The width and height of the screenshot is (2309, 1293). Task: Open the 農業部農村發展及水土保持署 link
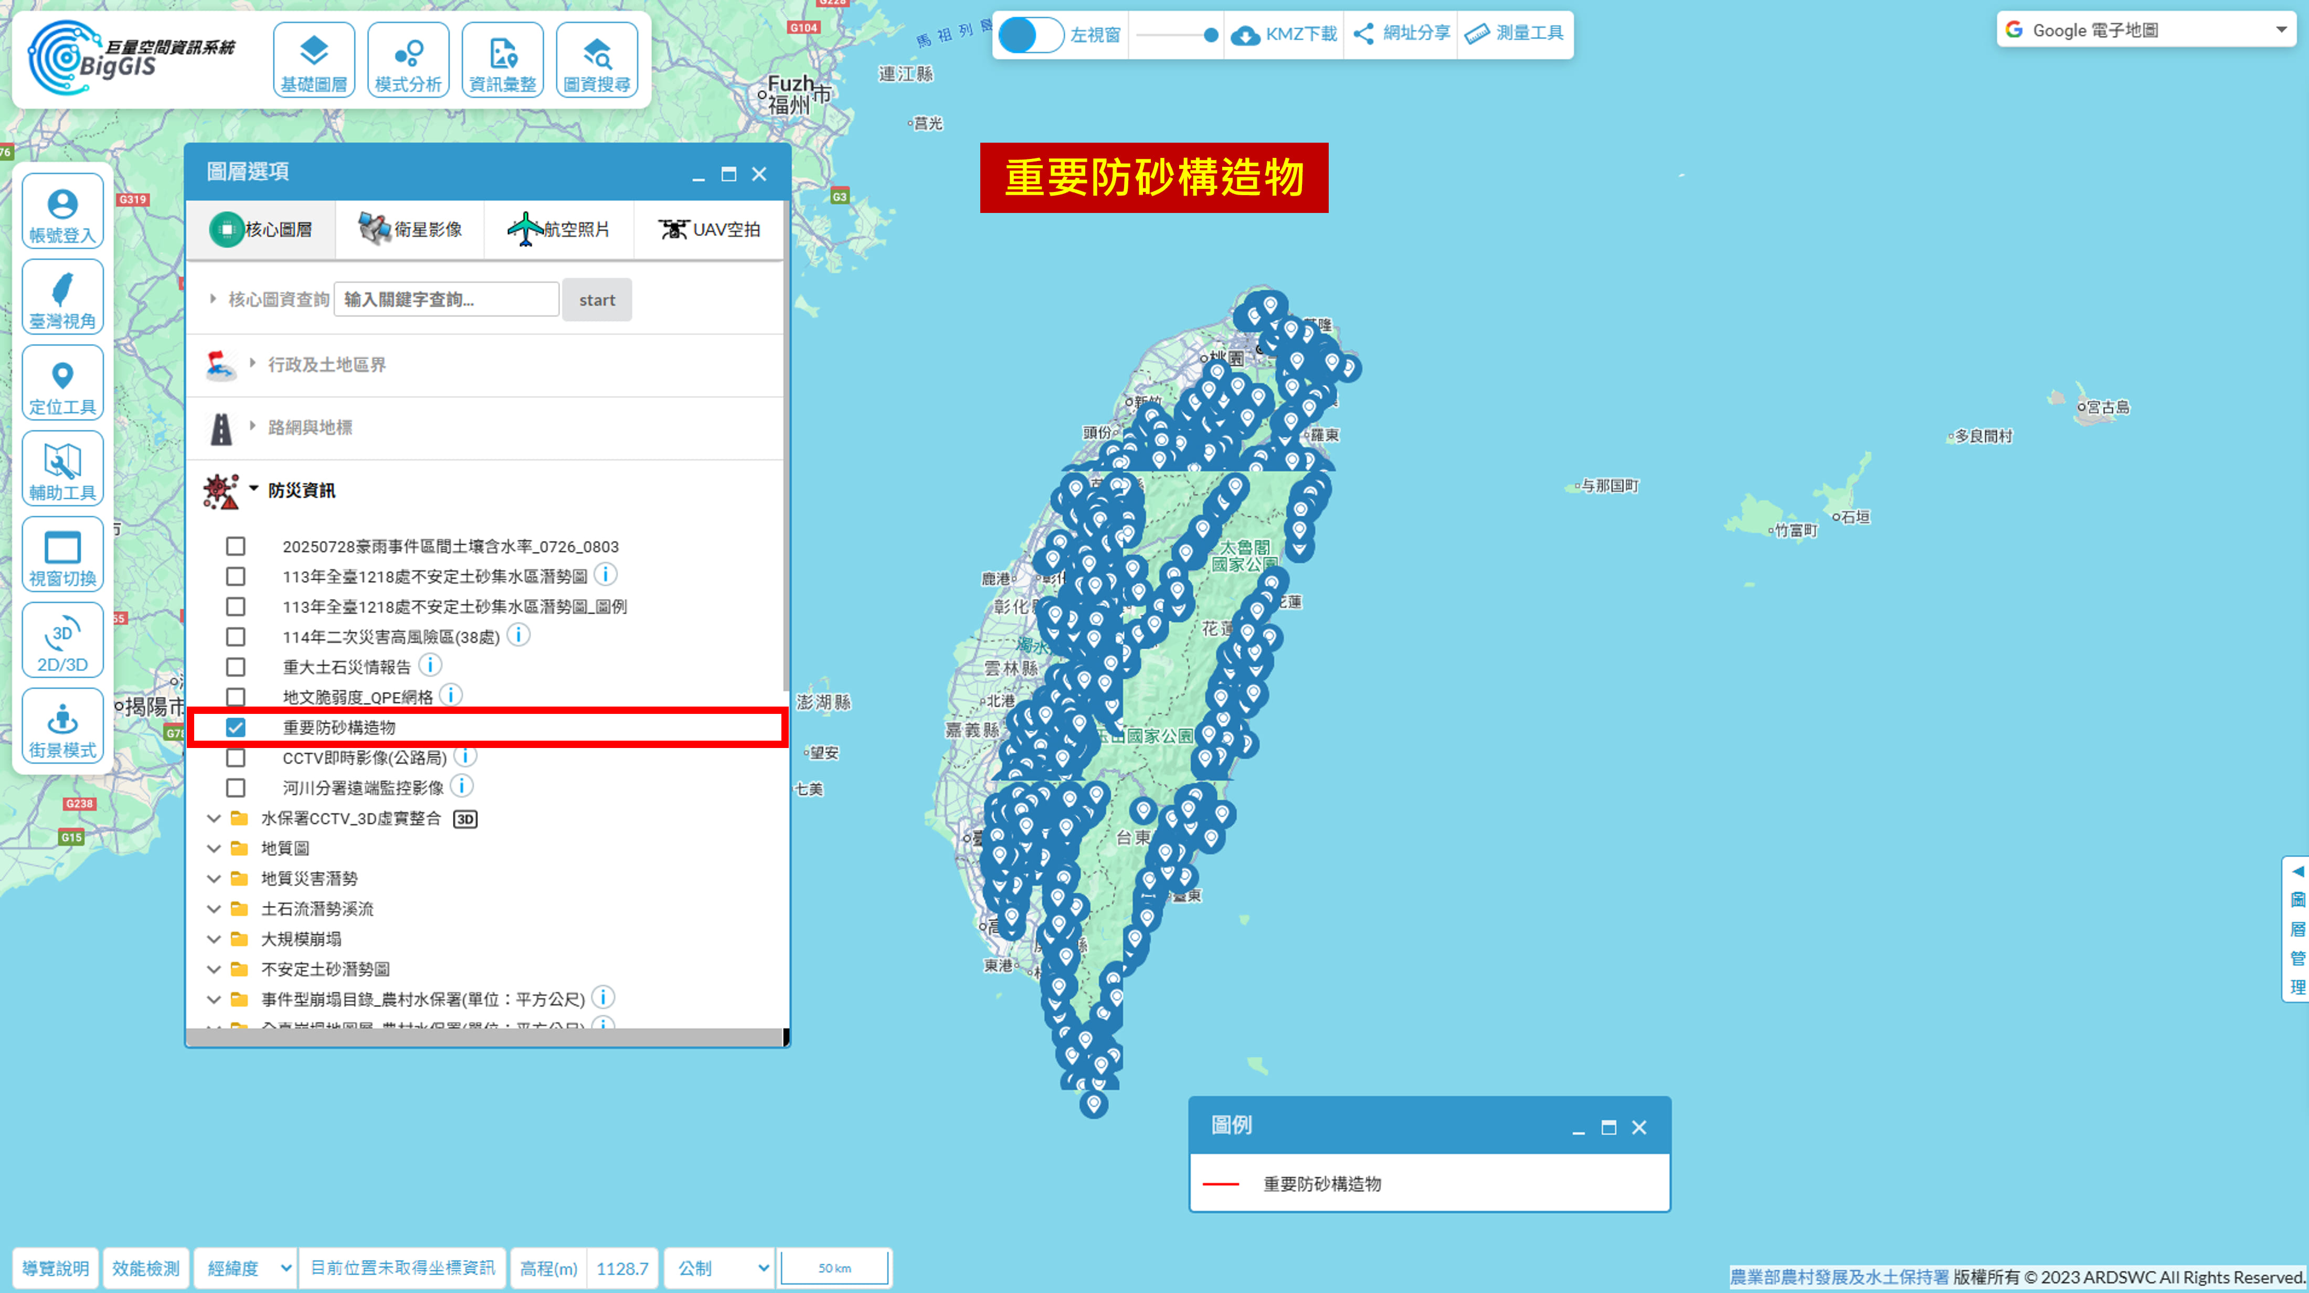[x=1839, y=1277]
